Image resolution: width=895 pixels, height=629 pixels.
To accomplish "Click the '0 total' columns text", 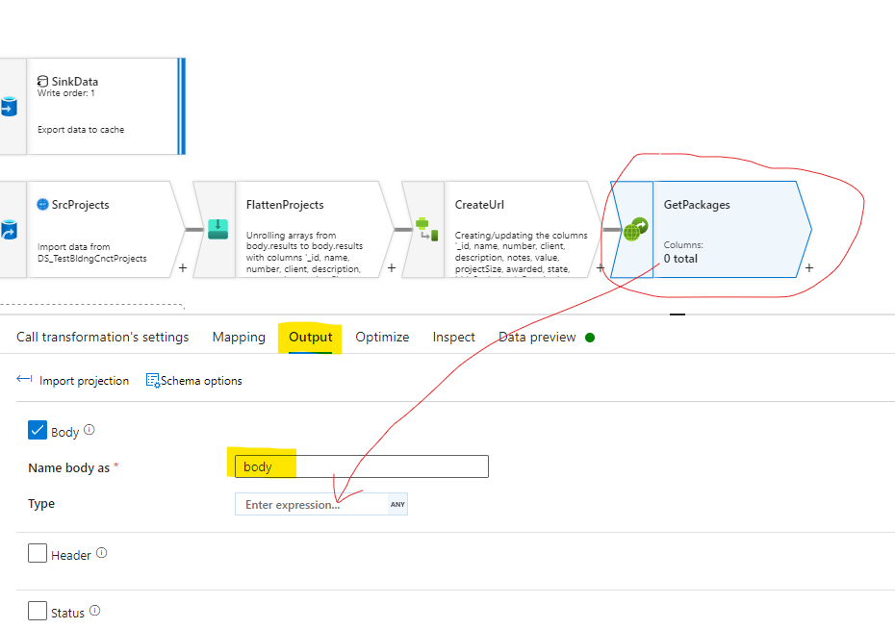I will click(x=680, y=259).
